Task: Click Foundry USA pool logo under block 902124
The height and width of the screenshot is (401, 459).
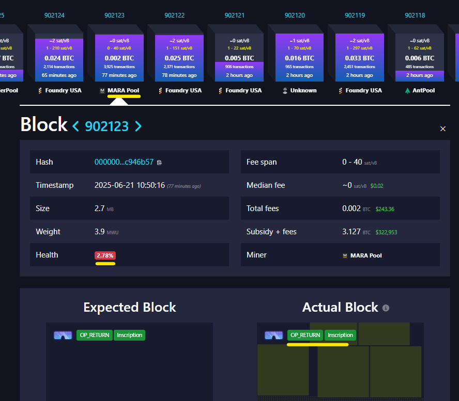Action: point(40,91)
